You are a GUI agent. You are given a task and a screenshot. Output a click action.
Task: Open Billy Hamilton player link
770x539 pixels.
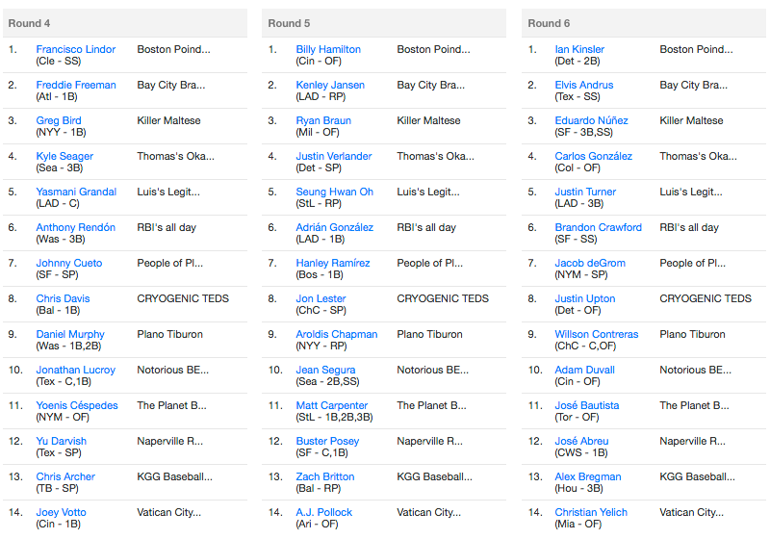coord(328,49)
